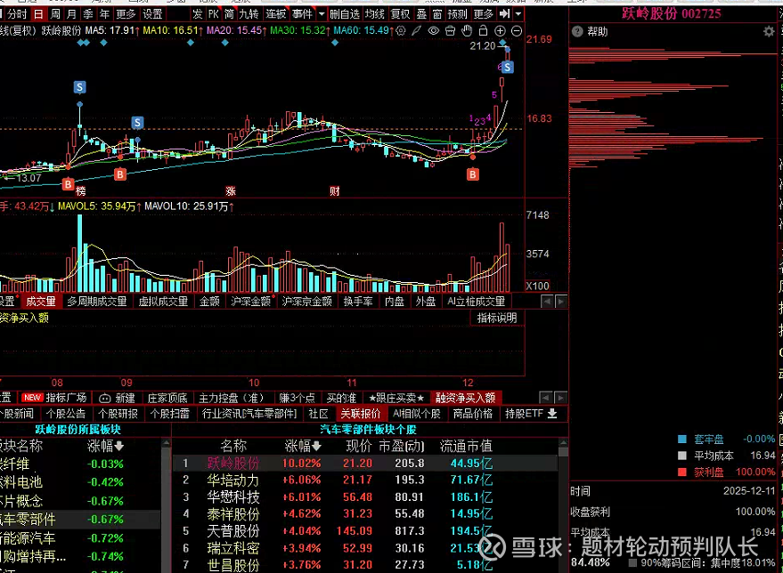The width and height of the screenshot is (783, 573).
Task: Toggle the chart lock icon
Action: tap(483, 31)
